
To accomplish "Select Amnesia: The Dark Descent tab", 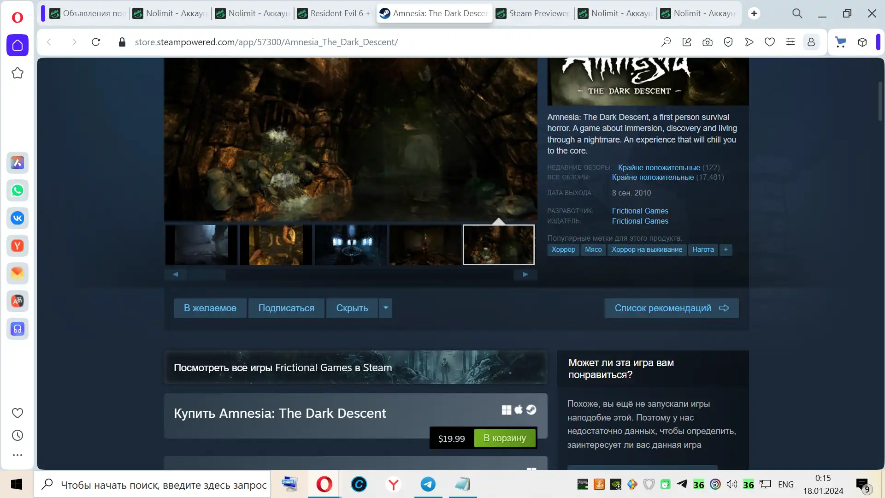I will [434, 13].
